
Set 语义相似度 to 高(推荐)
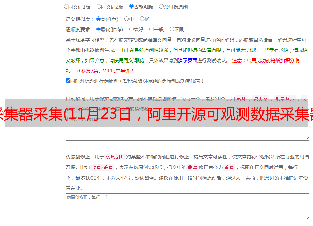click(98, 19)
